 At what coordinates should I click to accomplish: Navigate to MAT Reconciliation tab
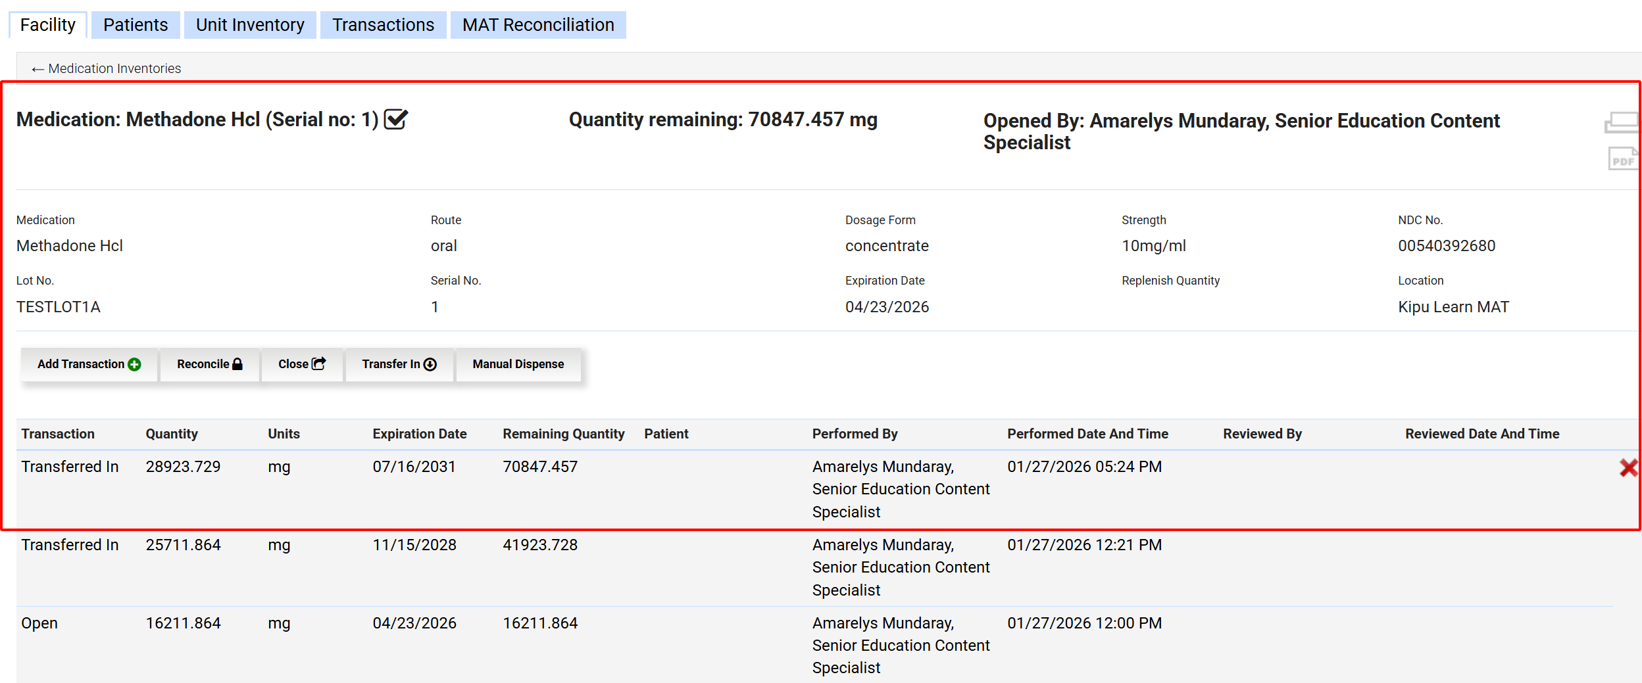point(537,25)
